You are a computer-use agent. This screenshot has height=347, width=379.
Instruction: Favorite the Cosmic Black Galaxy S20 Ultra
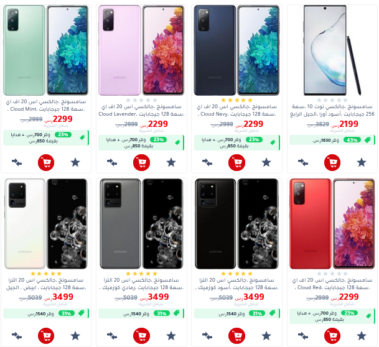click(x=266, y=336)
